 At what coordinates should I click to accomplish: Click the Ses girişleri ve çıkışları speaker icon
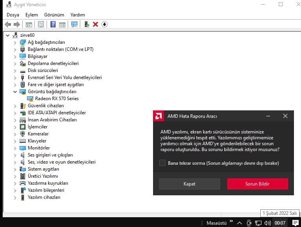tap(23, 155)
